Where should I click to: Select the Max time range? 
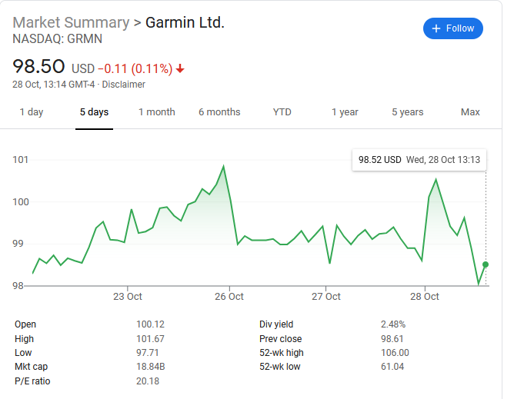coord(470,112)
